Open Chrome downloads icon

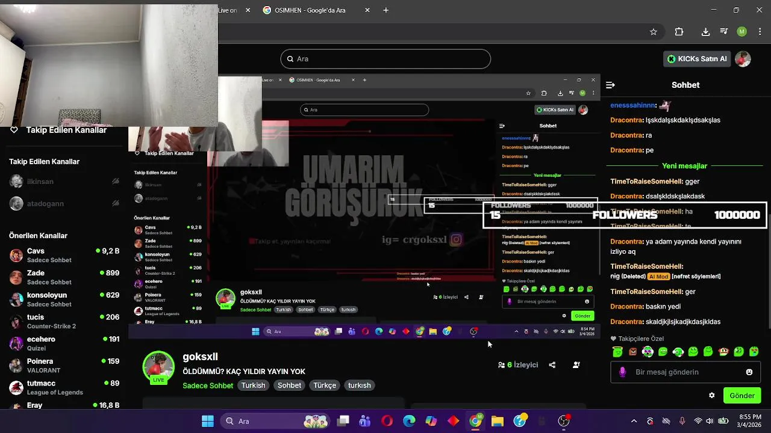(705, 32)
